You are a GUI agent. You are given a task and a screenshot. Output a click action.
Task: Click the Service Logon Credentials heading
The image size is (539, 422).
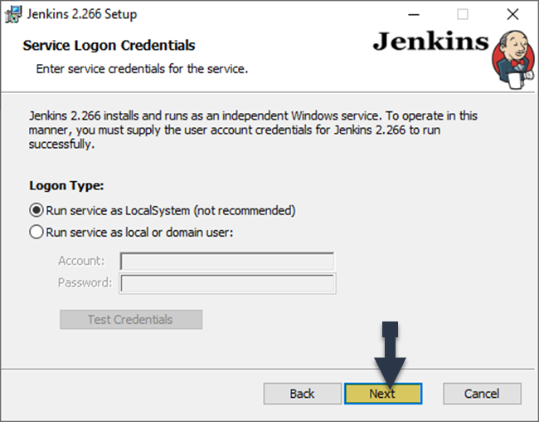(109, 46)
